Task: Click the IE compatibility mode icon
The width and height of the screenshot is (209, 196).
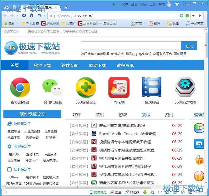Action: pyautogui.click(x=187, y=16)
